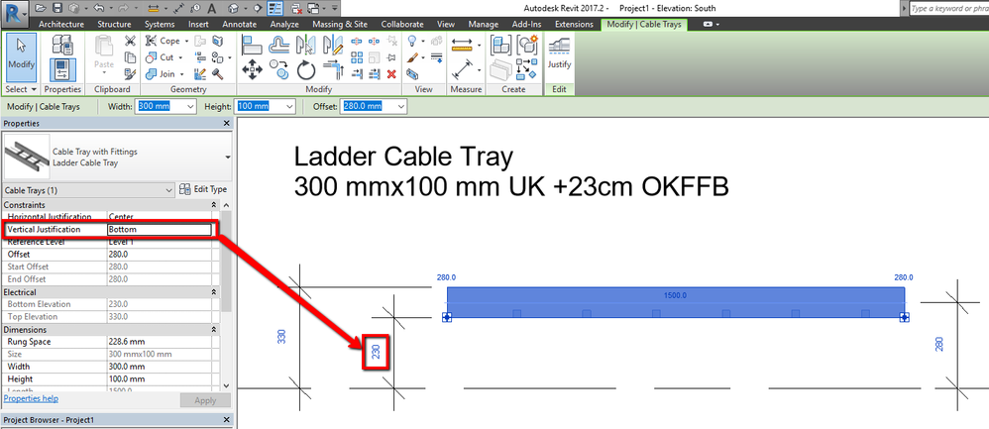Click the Rung Space value field
The width and height of the screenshot is (989, 429).
159,341
